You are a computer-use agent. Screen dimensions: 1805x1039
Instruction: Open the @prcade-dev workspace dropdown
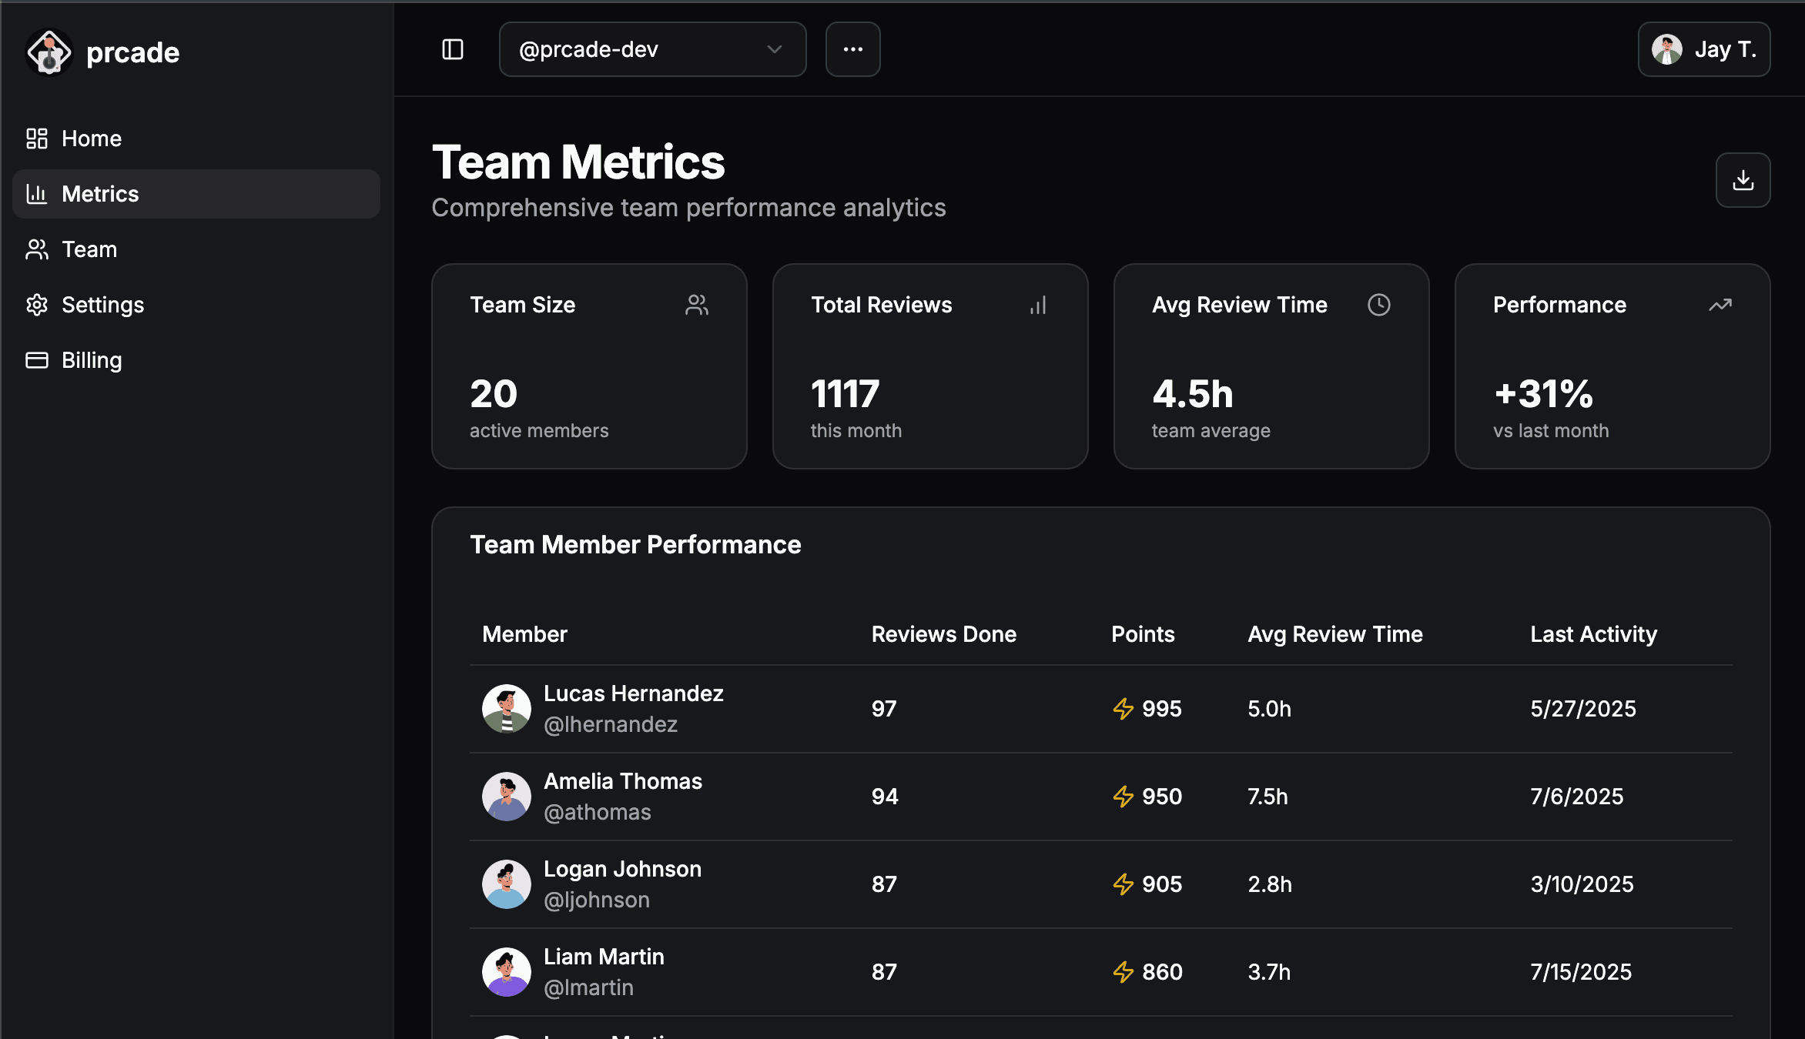coord(652,49)
